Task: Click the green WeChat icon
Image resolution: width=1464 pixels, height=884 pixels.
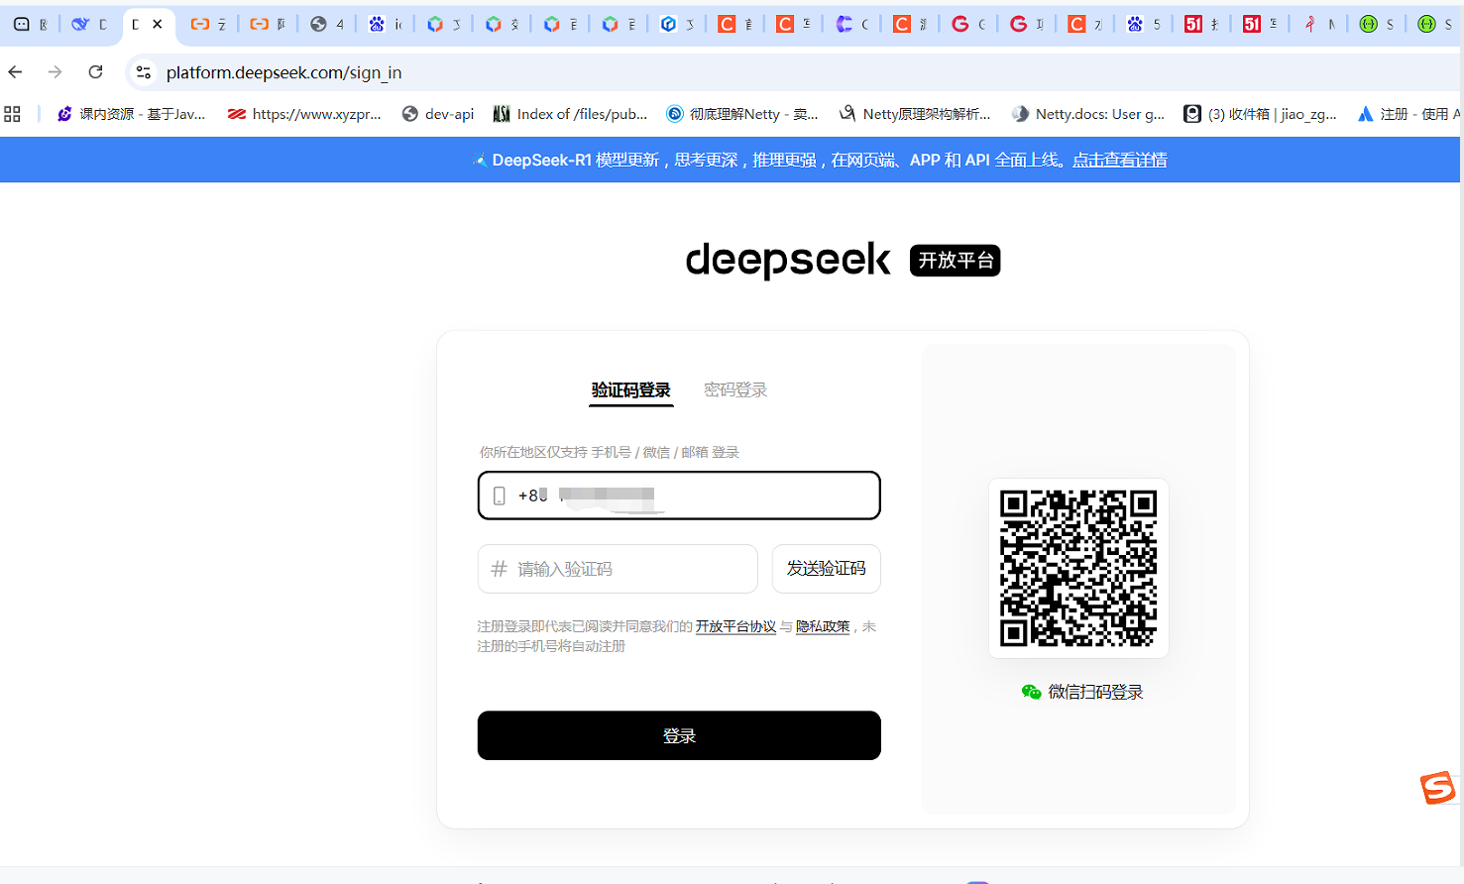Action: 1031,692
